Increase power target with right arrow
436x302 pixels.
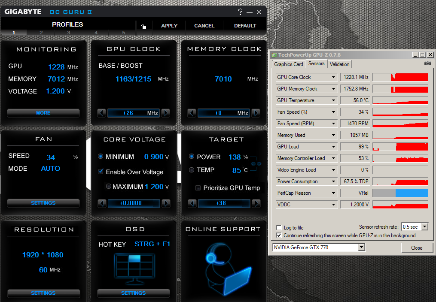tap(256, 203)
